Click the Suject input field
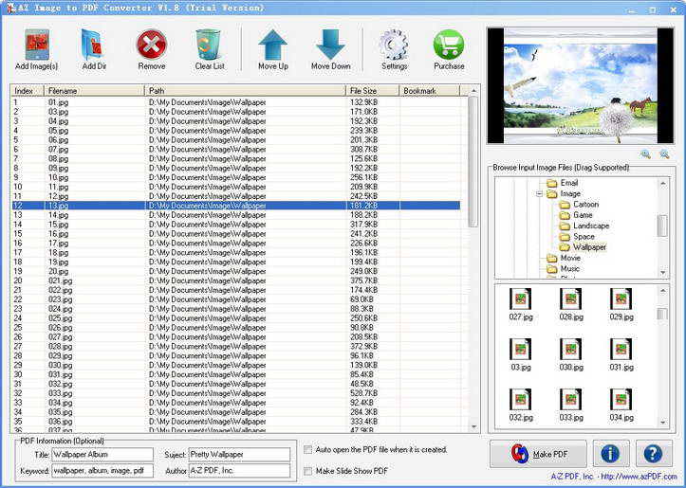Screen dimensions: 686x488 click(x=239, y=454)
